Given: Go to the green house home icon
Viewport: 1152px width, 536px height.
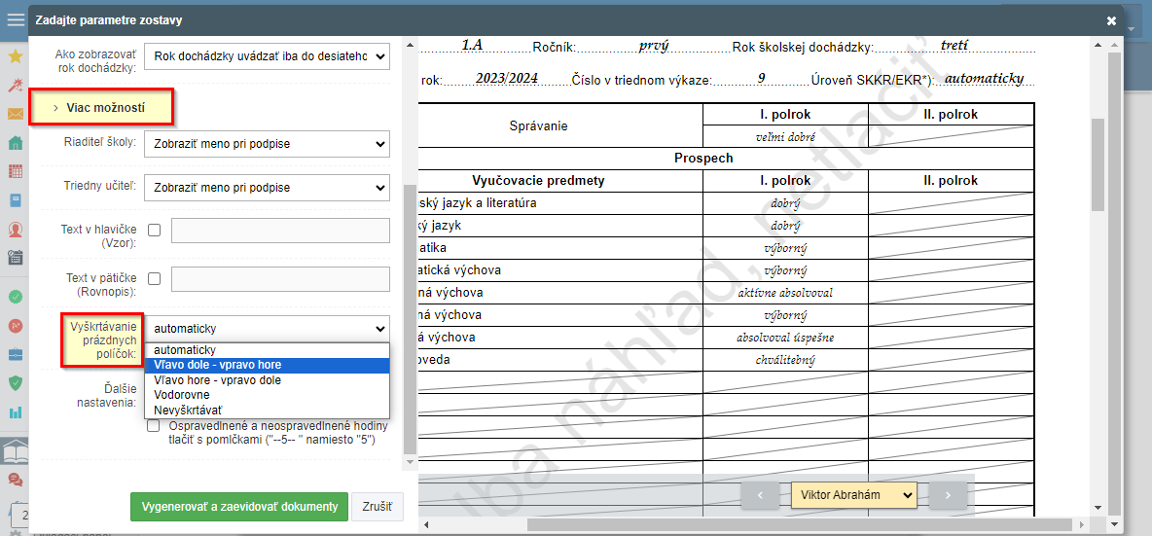Looking at the screenshot, I should tap(15, 143).
